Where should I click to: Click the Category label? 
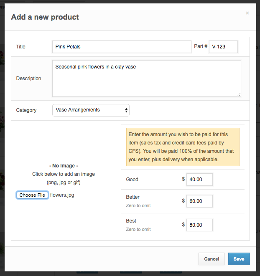26,110
